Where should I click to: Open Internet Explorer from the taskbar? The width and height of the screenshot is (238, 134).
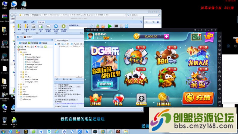click(11, 132)
